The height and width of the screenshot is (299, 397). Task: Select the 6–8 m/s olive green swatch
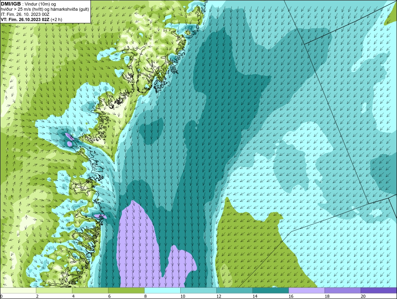(126, 290)
